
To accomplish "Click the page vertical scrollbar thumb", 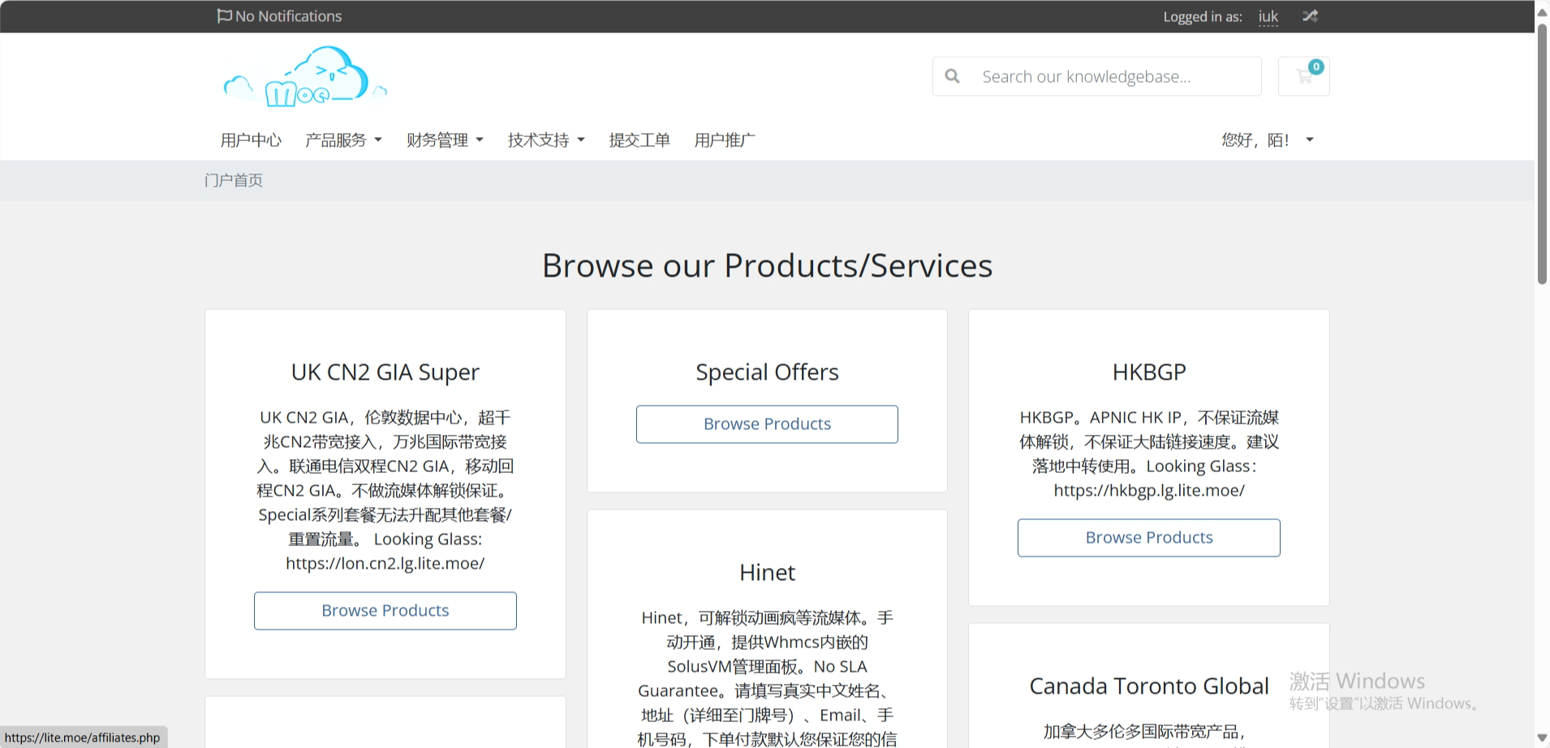I will point(1542,154).
